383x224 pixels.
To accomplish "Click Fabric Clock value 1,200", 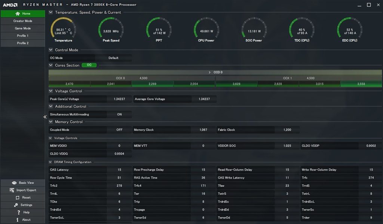I will [287, 130].
